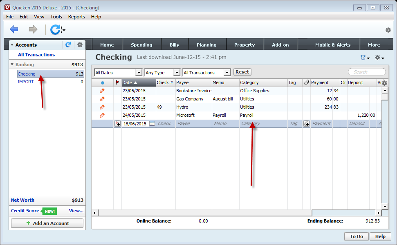Switch to the Add-on tab
The image size is (397, 245).
pos(280,45)
